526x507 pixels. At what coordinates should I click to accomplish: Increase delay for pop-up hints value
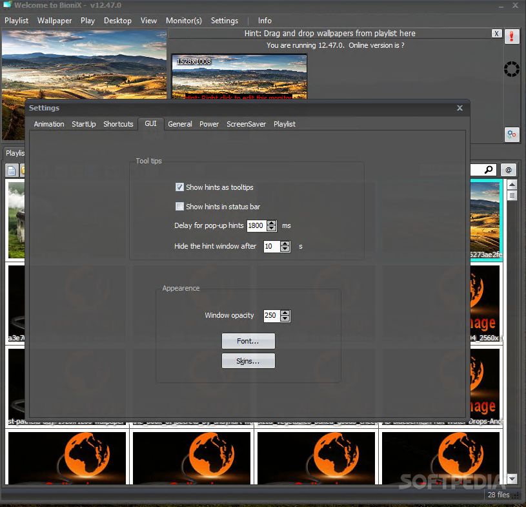(272, 223)
